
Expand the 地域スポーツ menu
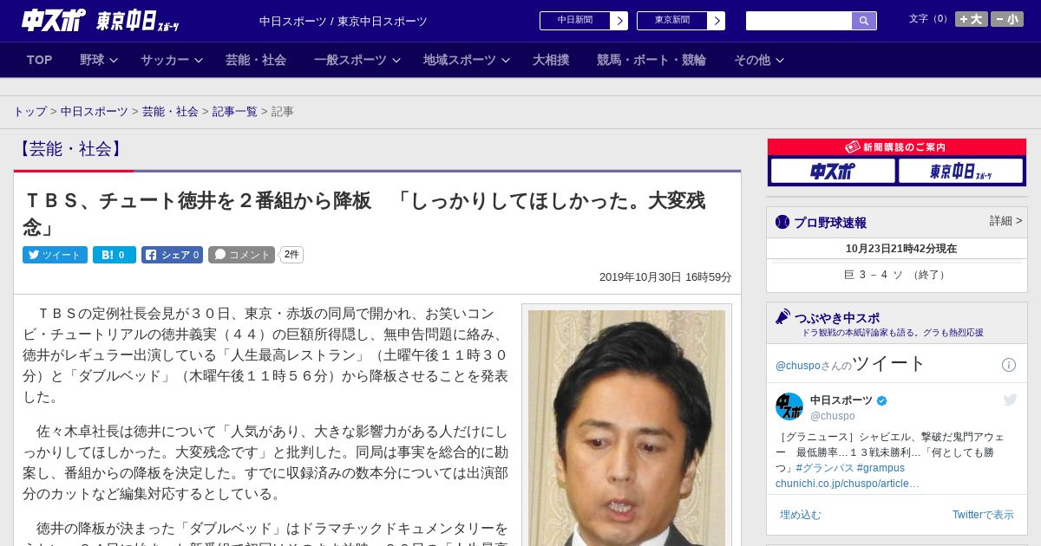point(467,60)
